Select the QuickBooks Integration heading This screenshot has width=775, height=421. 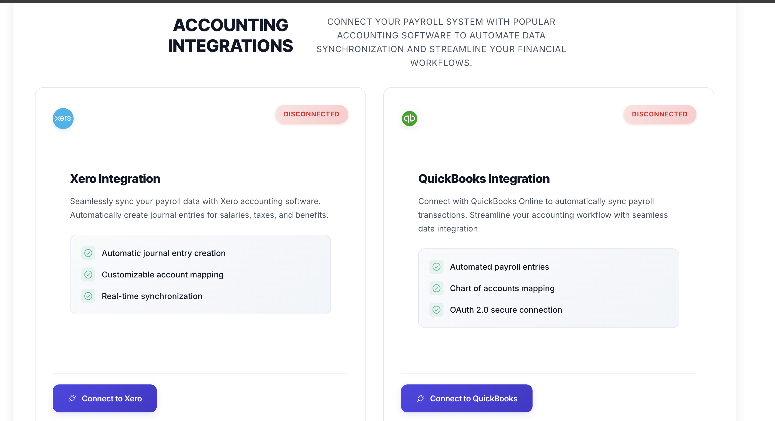pyautogui.click(x=484, y=179)
